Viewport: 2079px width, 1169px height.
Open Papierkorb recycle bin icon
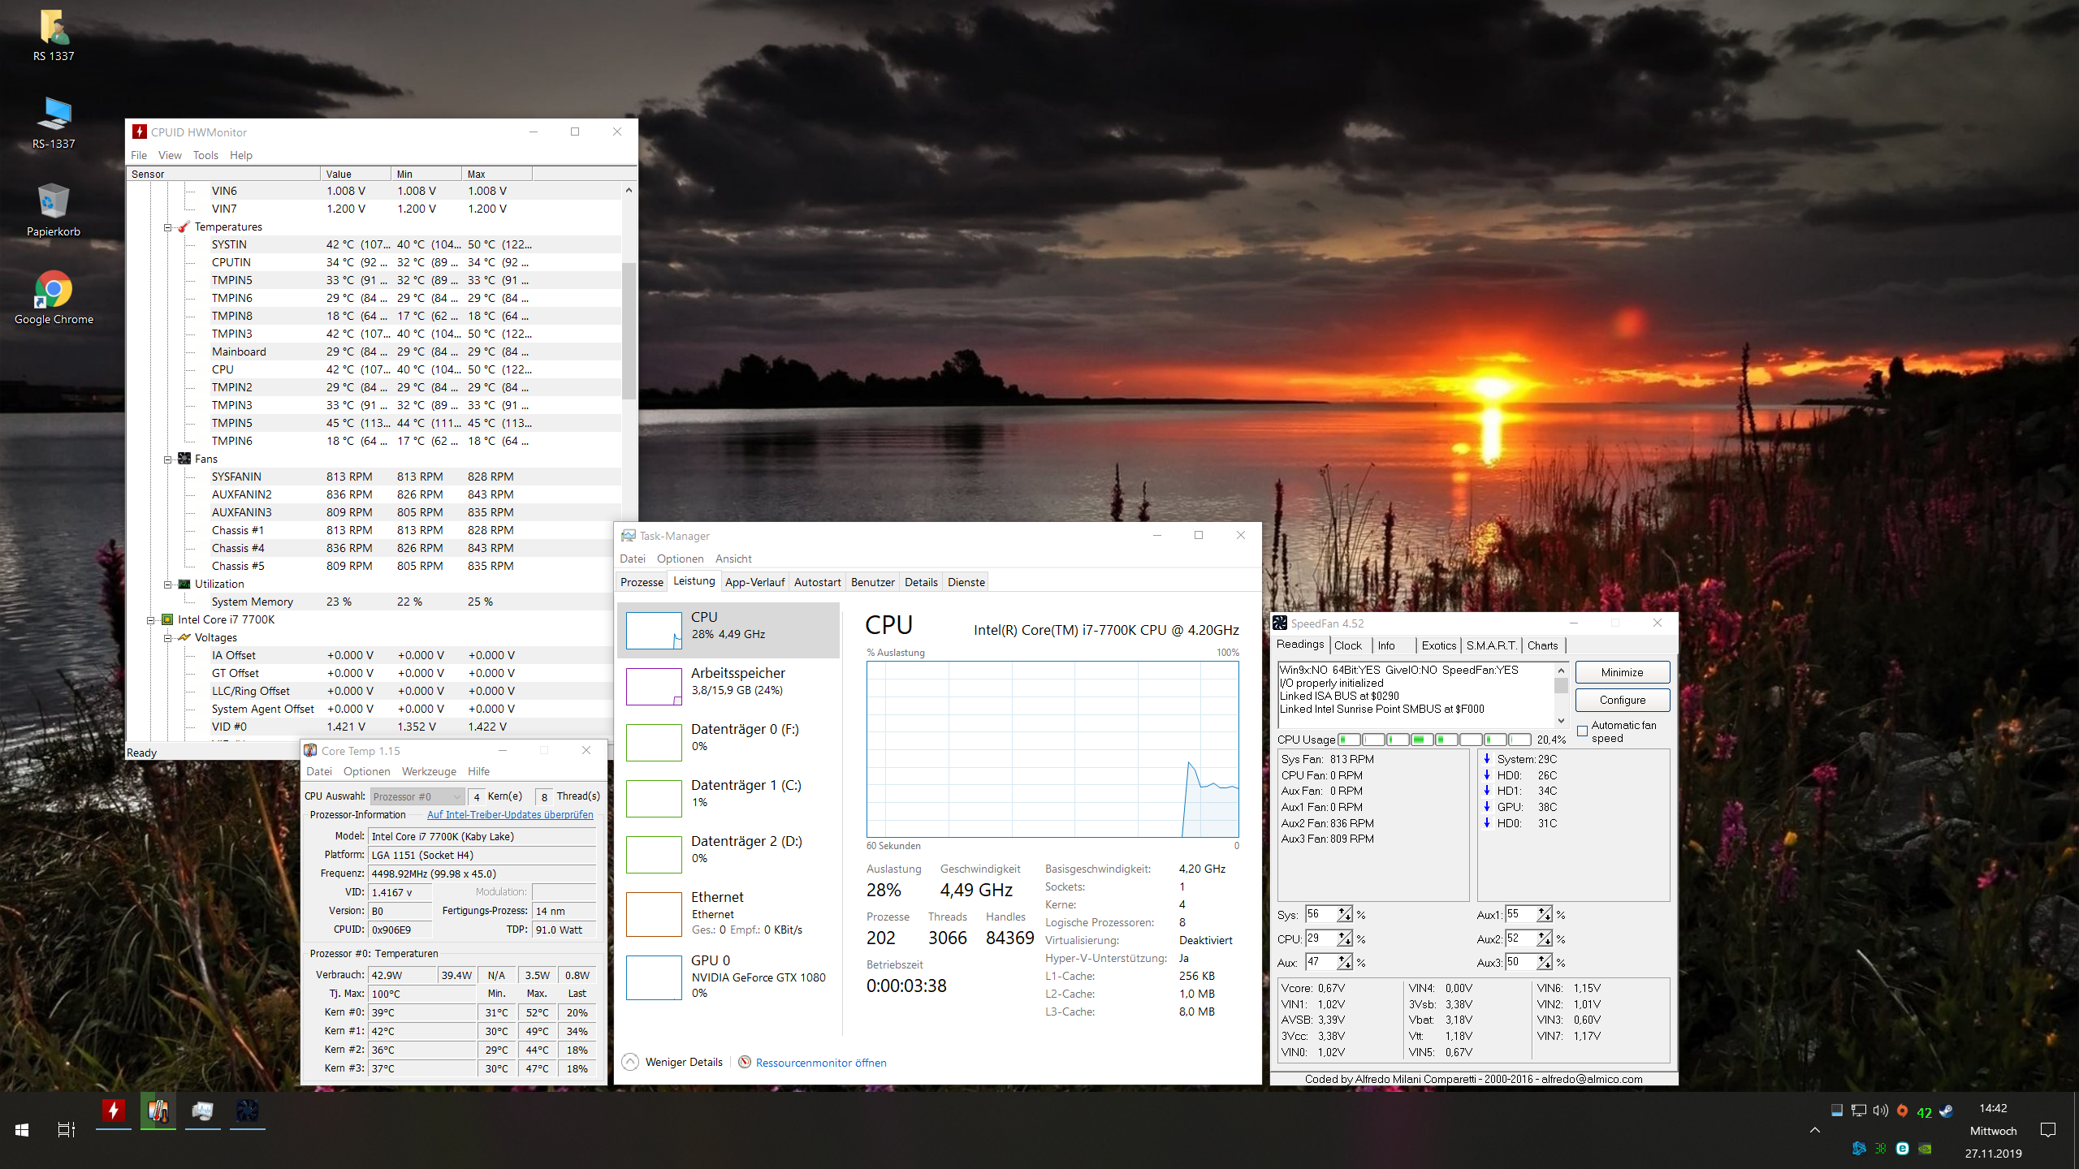coord(54,202)
